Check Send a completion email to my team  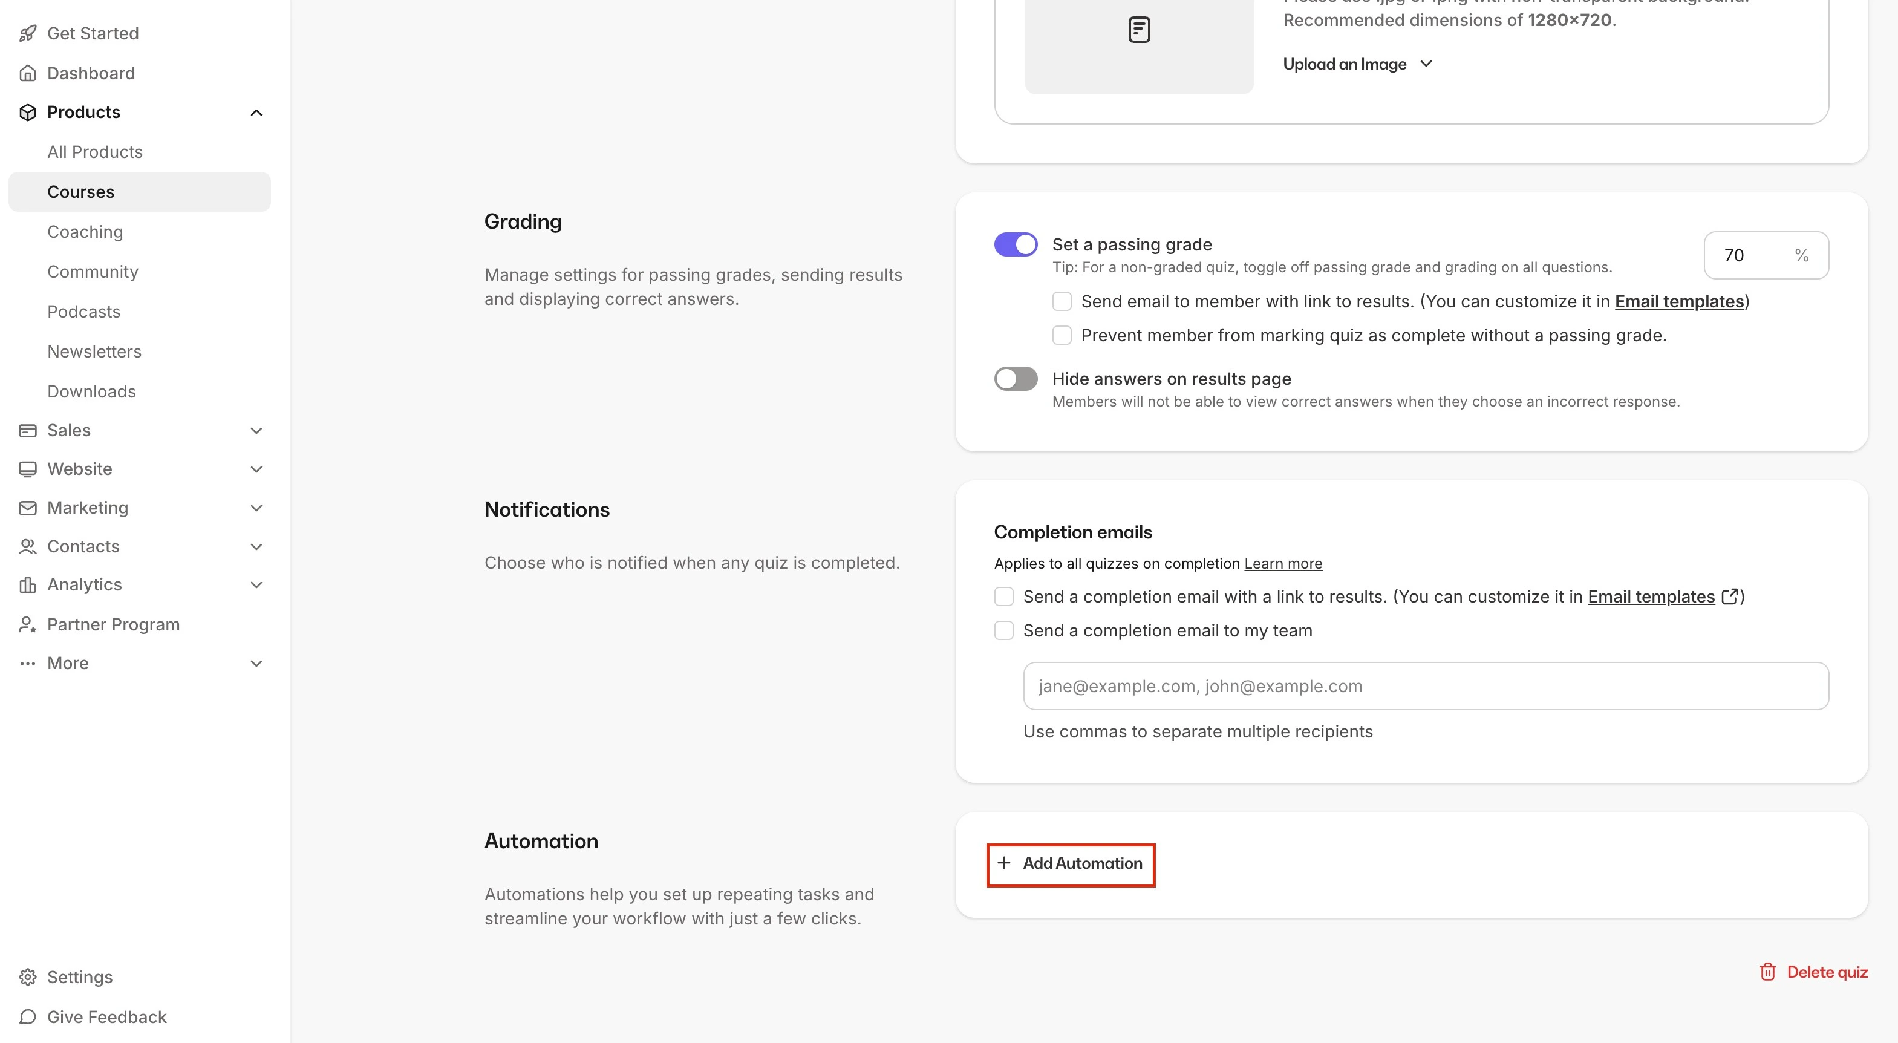pos(1003,630)
